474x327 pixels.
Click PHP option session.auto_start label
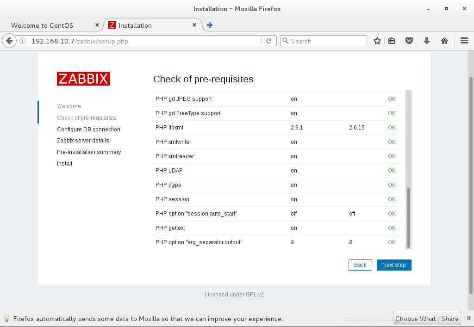click(x=196, y=214)
